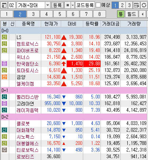Click the 02 screen number field
The height and width of the screenshot is (160, 148).
point(12,5)
